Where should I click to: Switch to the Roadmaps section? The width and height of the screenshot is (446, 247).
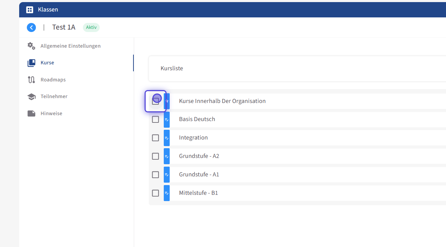(x=53, y=80)
